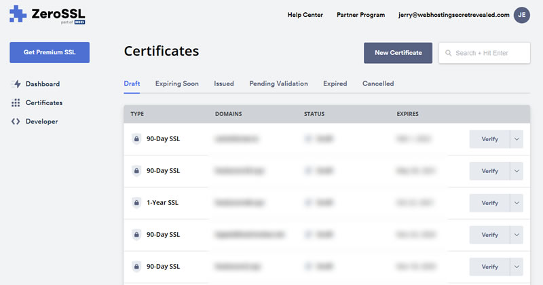This screenshot has width=543, height=285.
Task: Open Certificates in sidebar
Action: (44, 102)
